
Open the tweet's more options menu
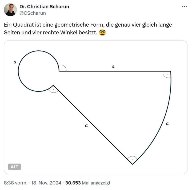pos(184,6)
